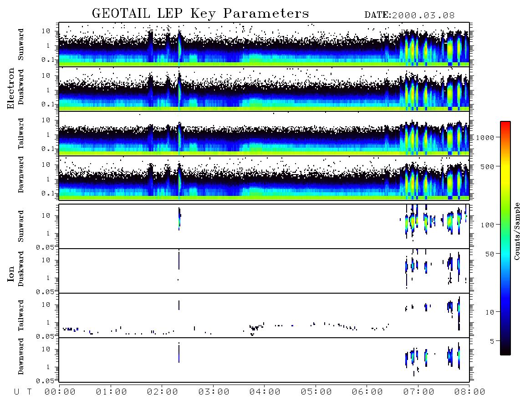Image resolution: width=520 pixels, height=400 pixels.
Task: Click the Electron Tailward panel label
Action: tap(20, 134)
